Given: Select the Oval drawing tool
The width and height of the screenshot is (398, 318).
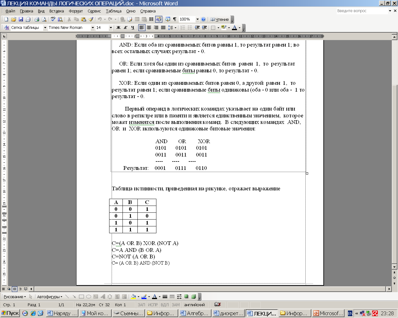Looking at the screenshot, I should tap(89, 297).
